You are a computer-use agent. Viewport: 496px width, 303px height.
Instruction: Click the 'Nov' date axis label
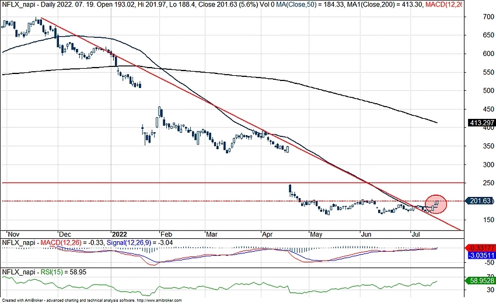(x=13, y=234)
